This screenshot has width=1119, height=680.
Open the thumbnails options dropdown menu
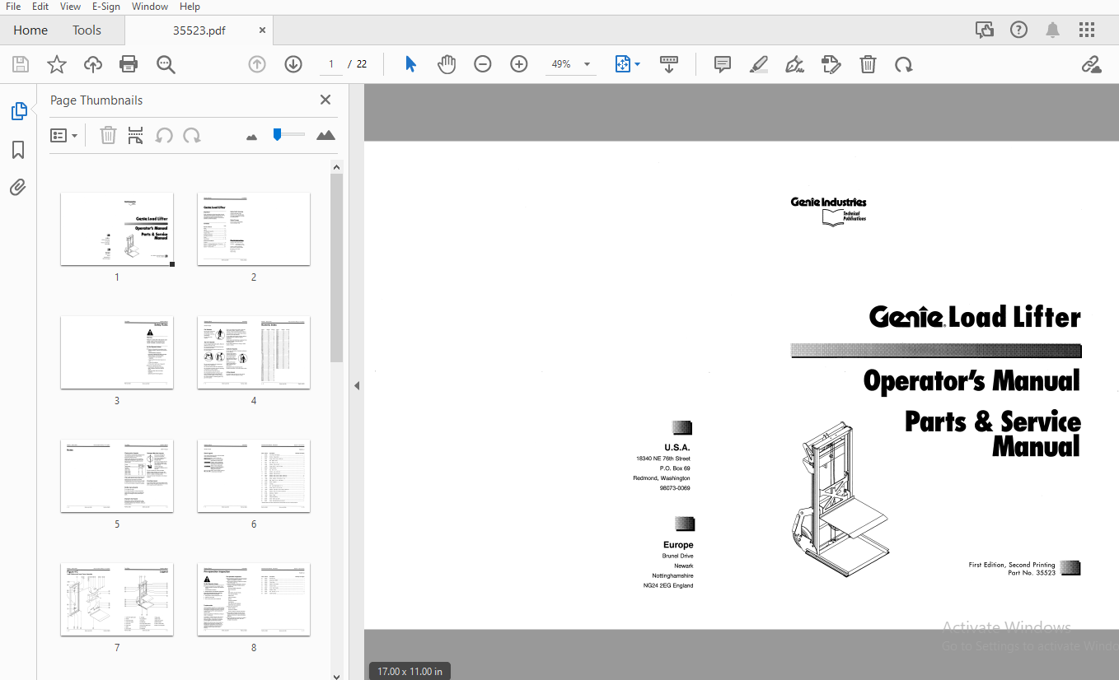tap(64, 135)
